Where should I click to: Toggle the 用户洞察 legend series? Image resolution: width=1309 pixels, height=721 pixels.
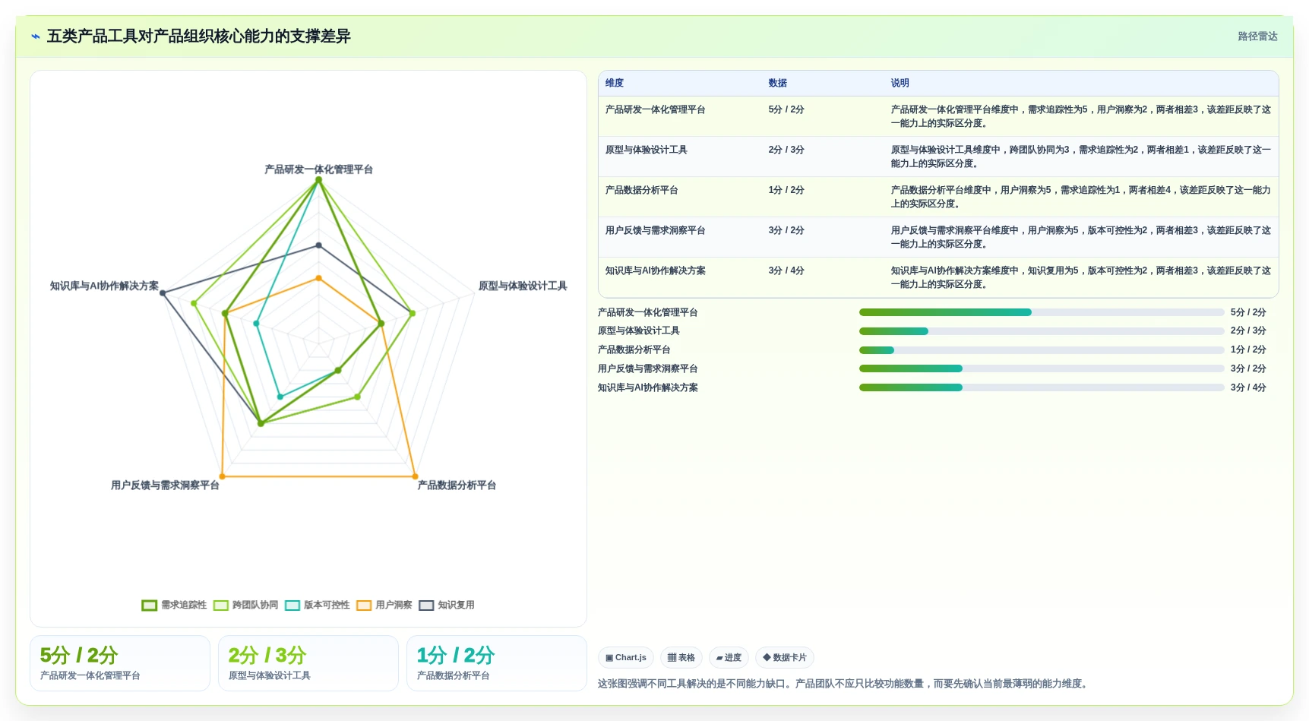pyautogui.click(x=384, y=606)
